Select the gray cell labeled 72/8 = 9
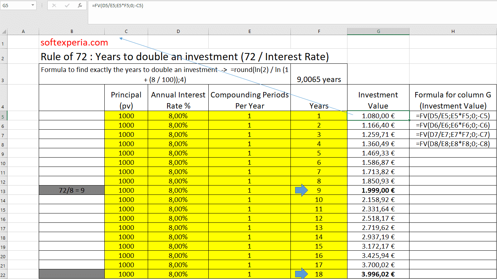The height and width of the screenshot is (279, 497). click(x=72, y=191)
